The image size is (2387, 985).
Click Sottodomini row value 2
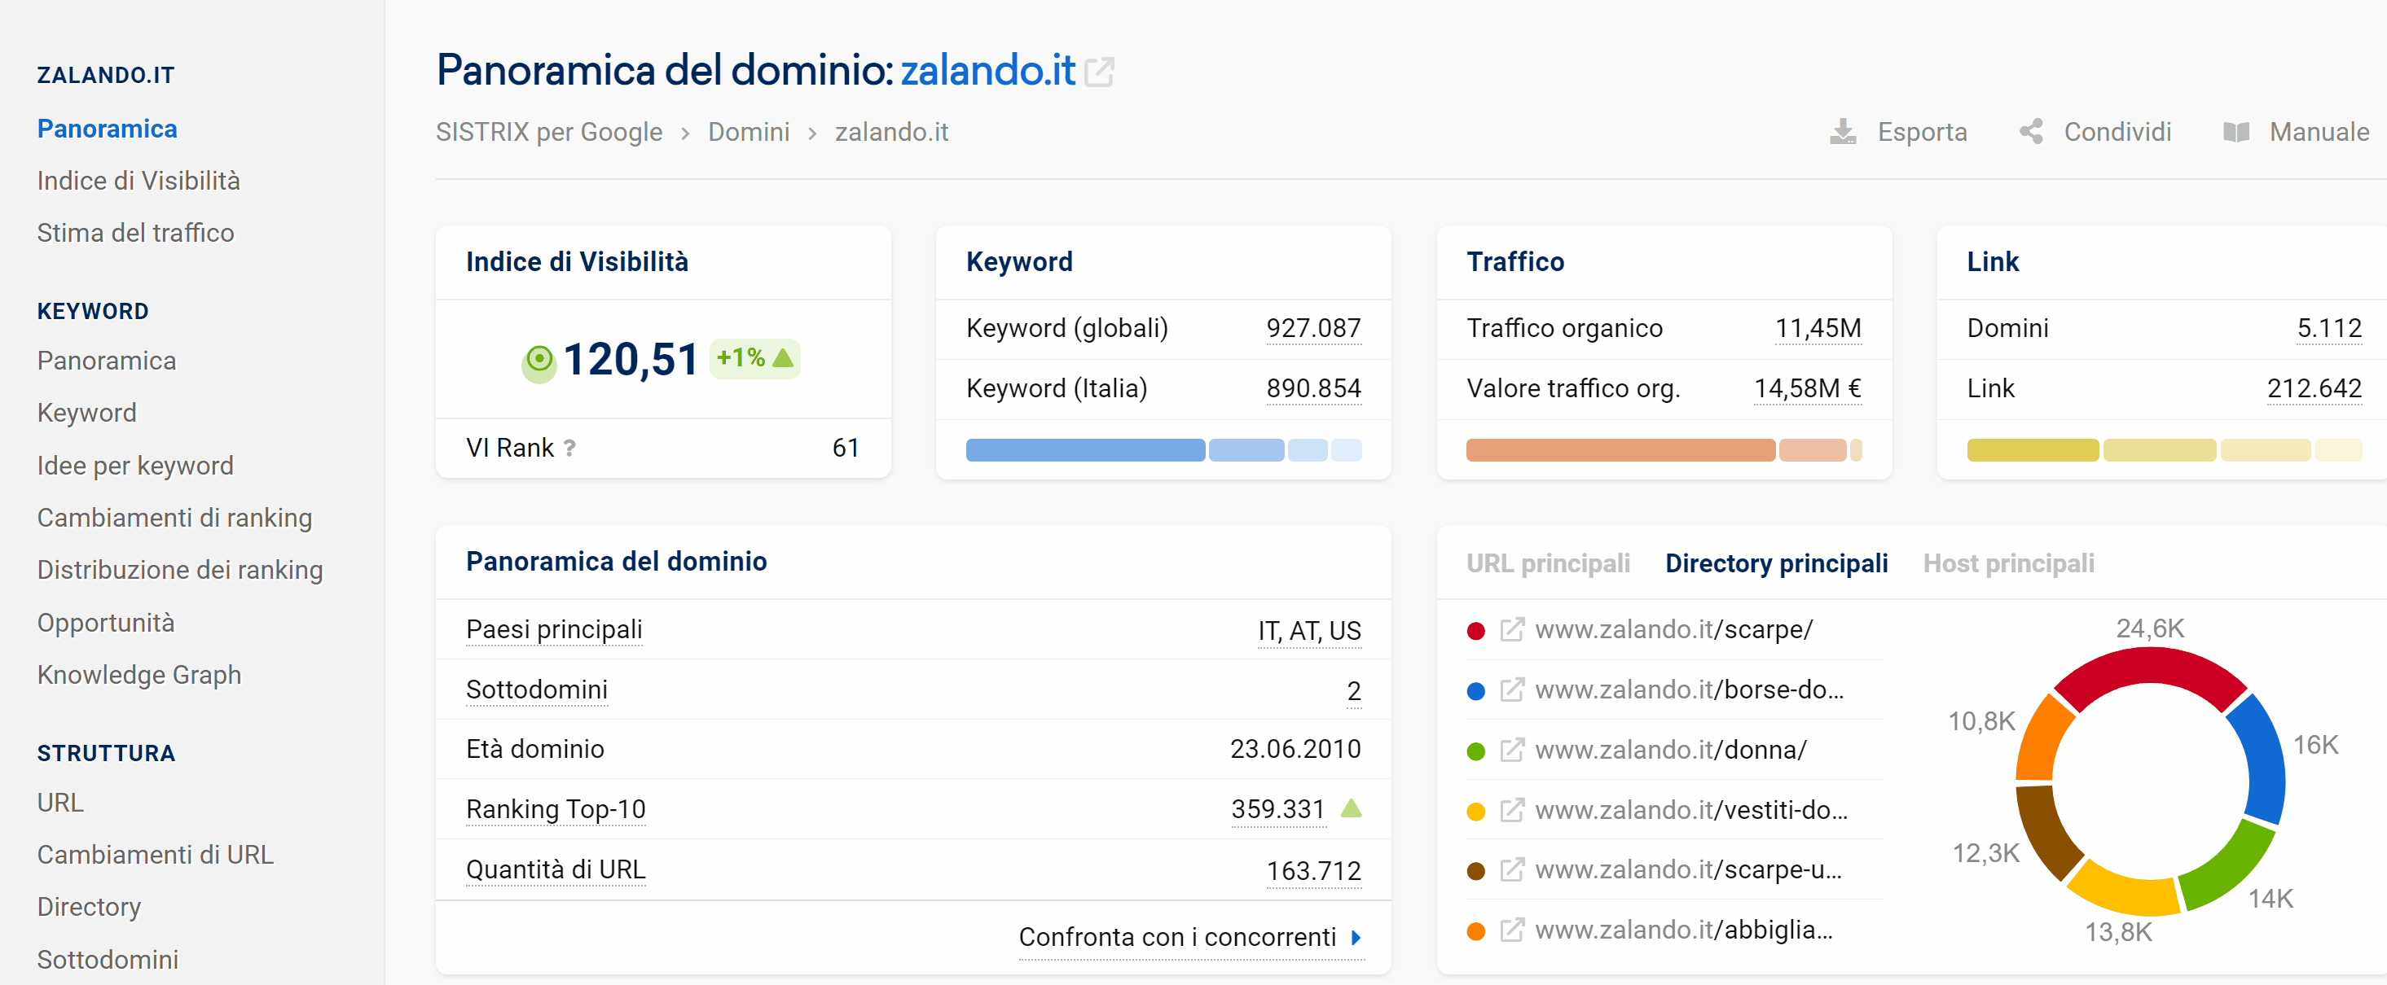tap(1354, 692)
